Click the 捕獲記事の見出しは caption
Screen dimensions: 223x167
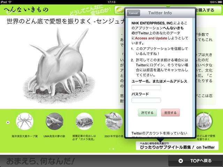click(84, 138)
